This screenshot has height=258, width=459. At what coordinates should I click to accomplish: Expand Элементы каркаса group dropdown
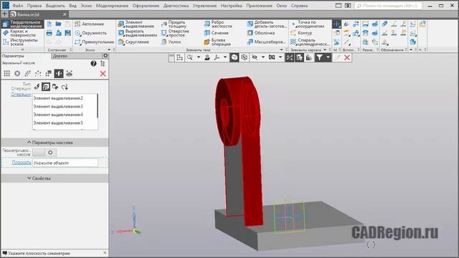pyautogui.click(x=325, y=49)
